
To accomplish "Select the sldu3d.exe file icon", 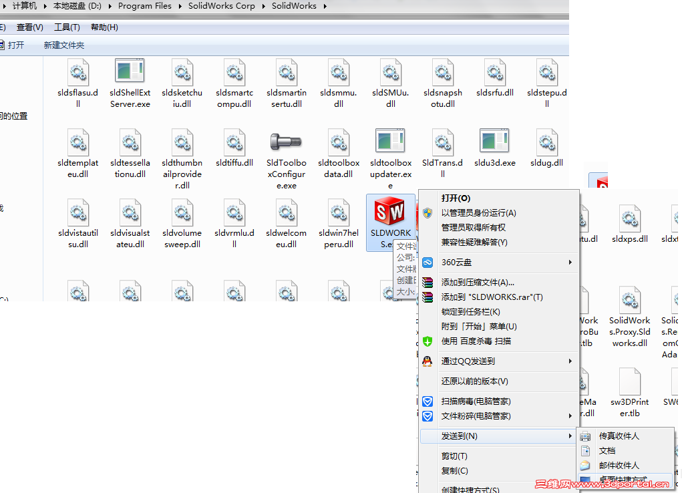I will 494,141.
